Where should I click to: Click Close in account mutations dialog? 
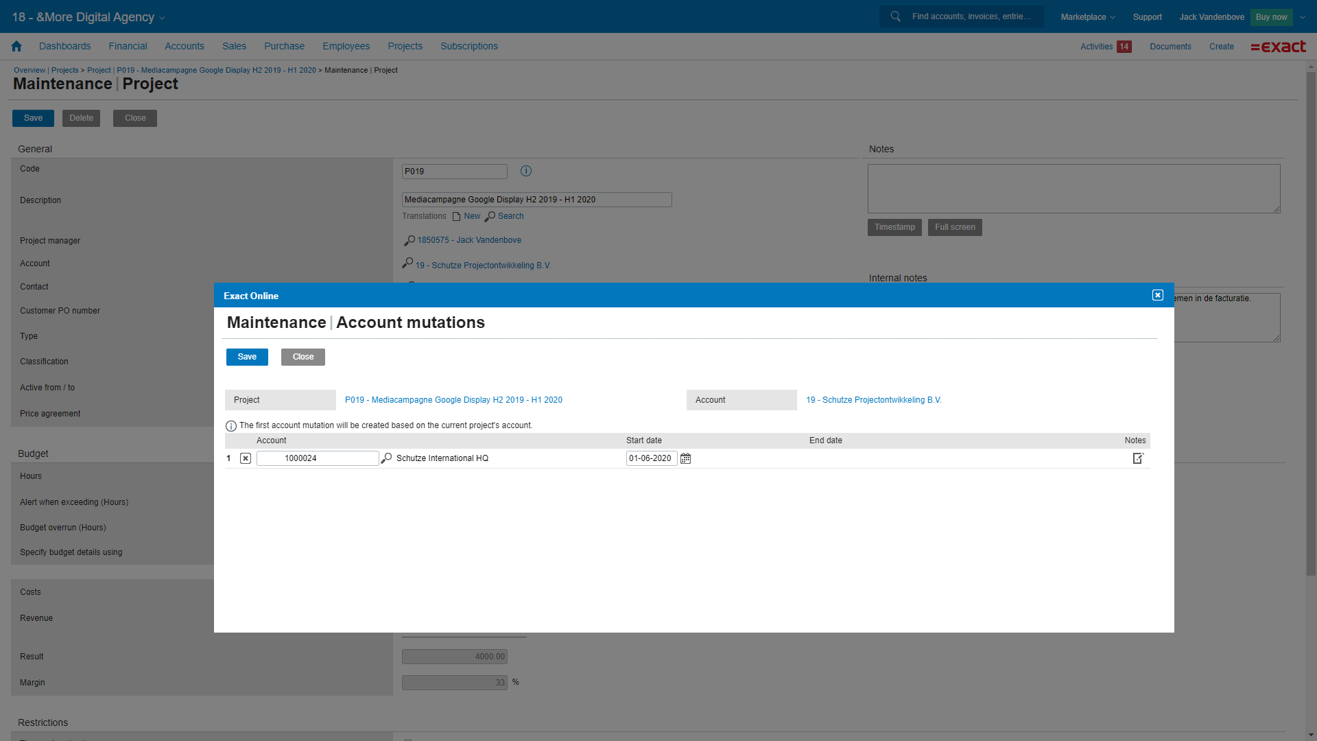[303, 357]
